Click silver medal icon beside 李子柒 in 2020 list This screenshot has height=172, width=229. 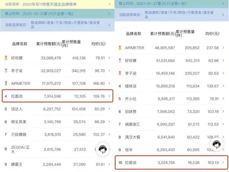coord(6,71)
